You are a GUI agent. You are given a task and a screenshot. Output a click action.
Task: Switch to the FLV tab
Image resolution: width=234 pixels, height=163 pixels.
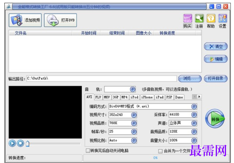[98, 97]
